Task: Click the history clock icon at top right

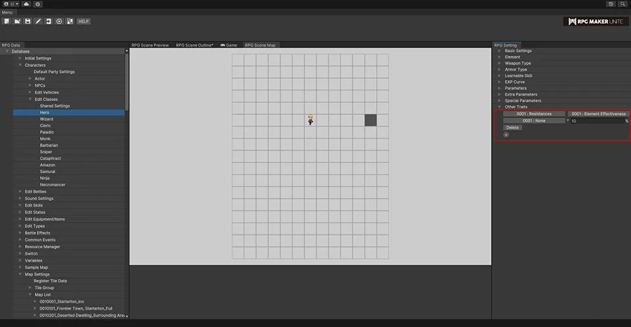Action: [611, 4]
